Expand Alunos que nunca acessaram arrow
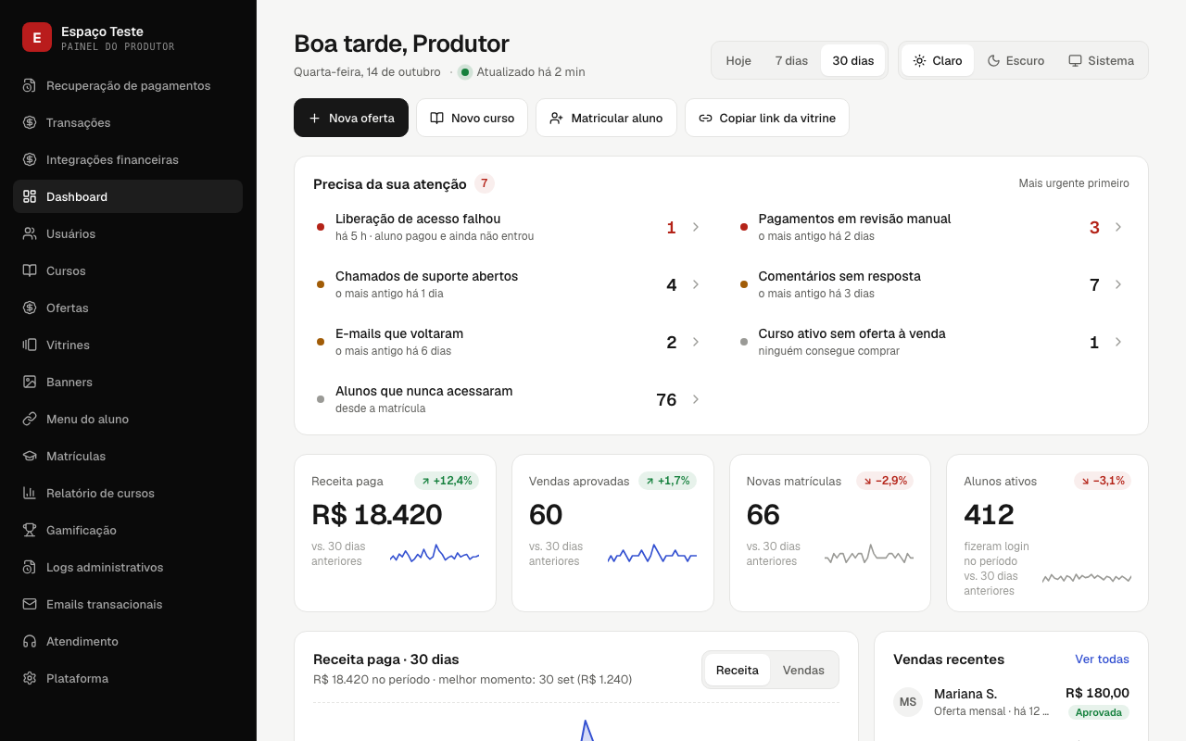Image resolution: width=1186 pixels, height=741 pixels. coord(696,399)
